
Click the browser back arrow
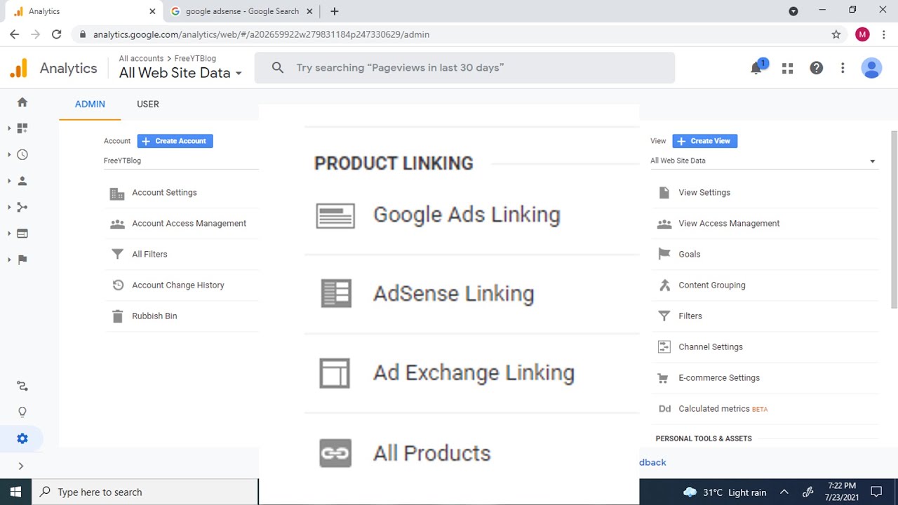(x=15, y=34)
